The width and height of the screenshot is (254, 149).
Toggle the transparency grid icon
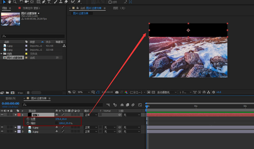pos(153,92)
